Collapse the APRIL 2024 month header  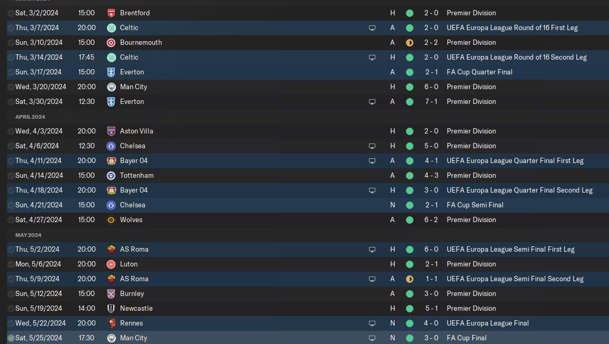pyautogui.click(x=30, y=117)
